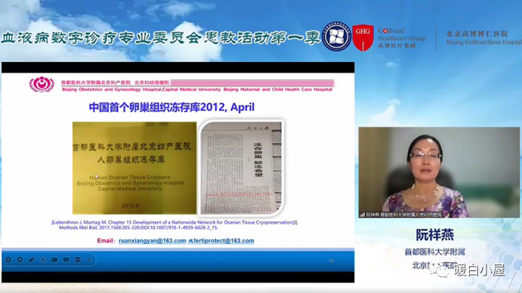Toggle subtitles via the speech bubble icon
This screenshot has width=522, height=293.
pyautogui.click(x=66, y=259)
